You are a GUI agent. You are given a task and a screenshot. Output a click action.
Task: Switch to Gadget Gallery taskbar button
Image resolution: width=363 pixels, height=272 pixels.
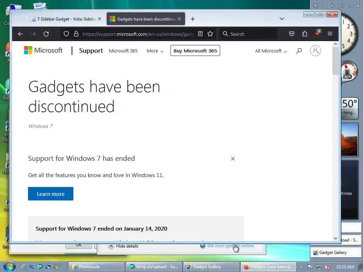pos(211,267)
